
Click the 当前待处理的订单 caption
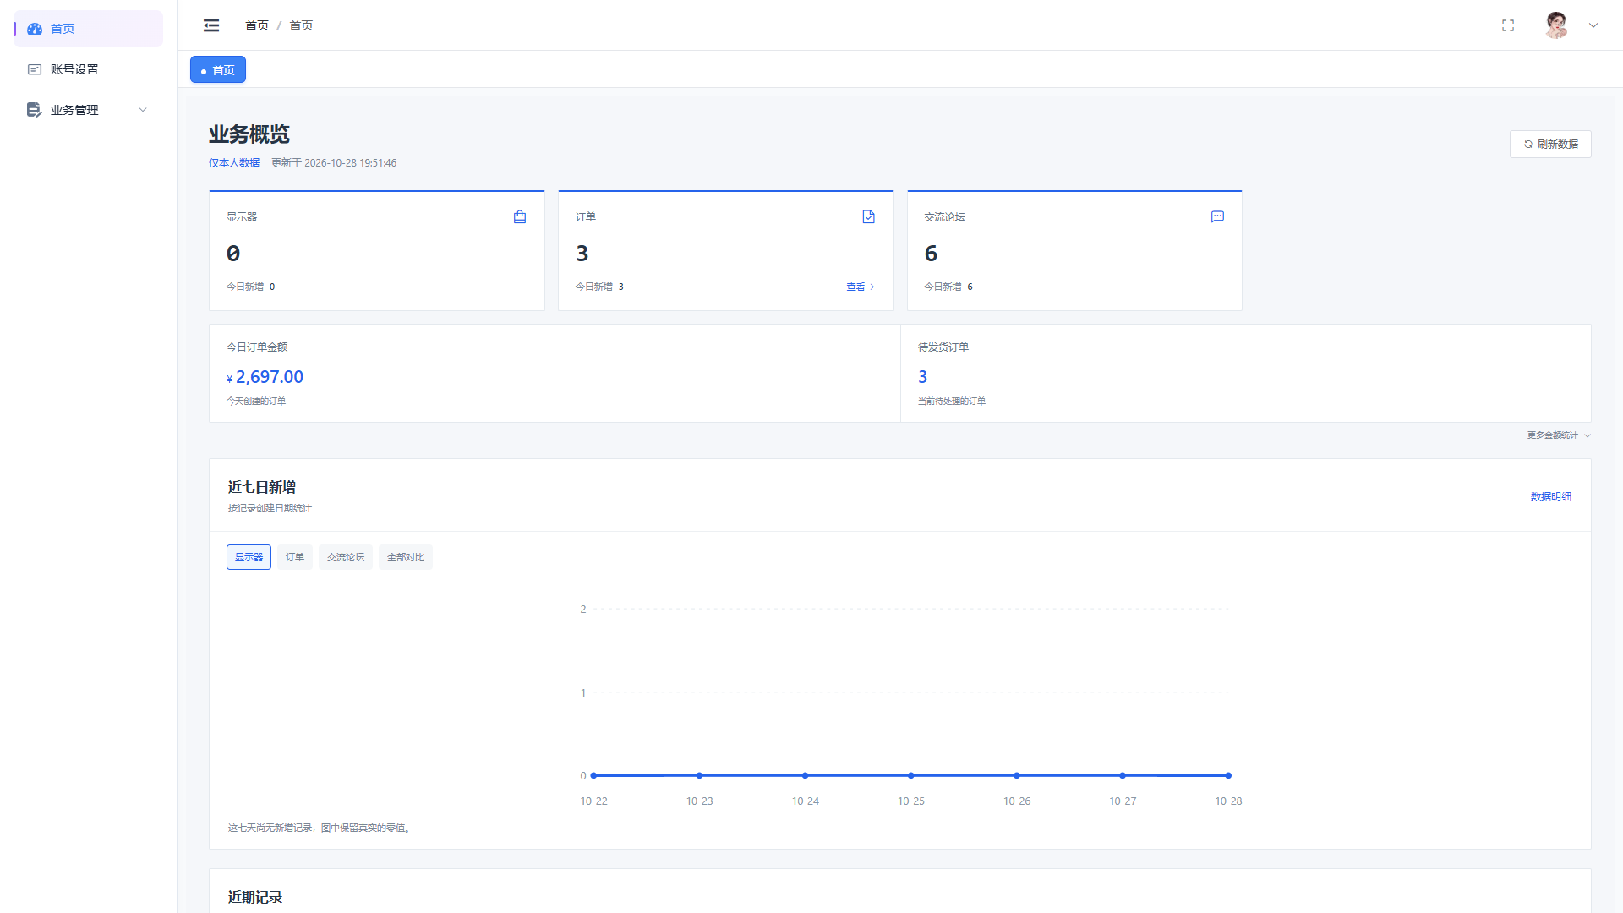click(952, 402)
